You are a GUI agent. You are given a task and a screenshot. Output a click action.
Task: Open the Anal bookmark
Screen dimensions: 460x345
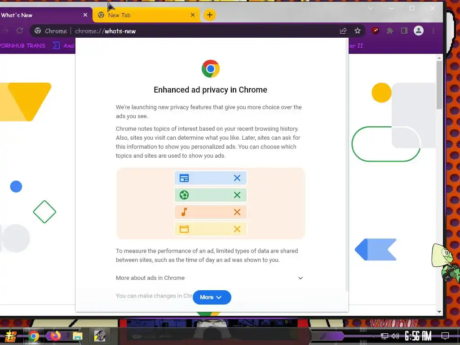pyautogui.click(x=64, y=45)
